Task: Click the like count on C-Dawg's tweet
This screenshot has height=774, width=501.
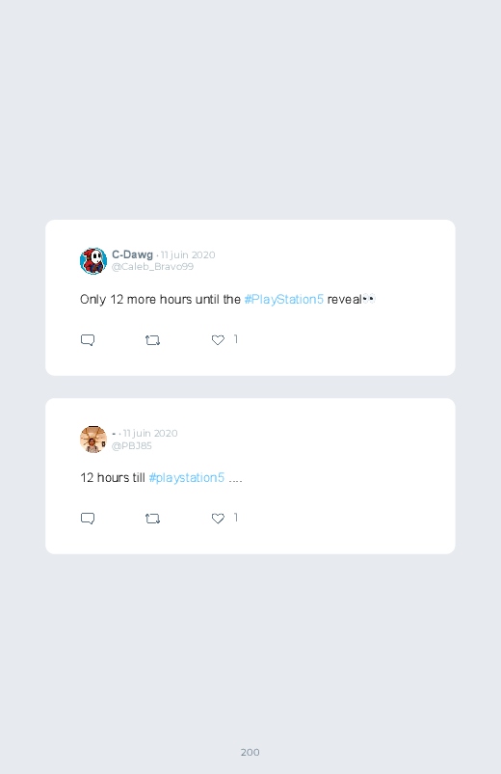Action: (236, 339)
